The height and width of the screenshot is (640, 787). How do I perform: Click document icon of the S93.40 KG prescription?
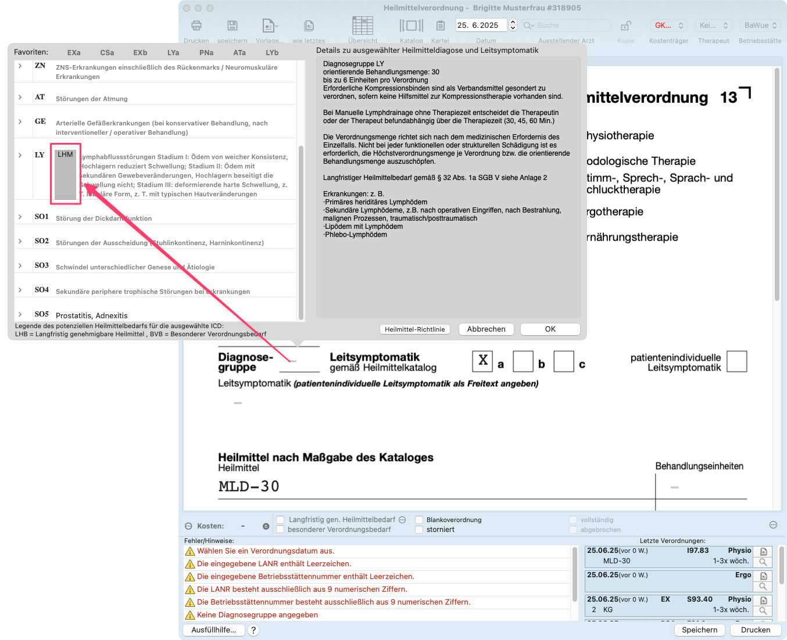764,601
